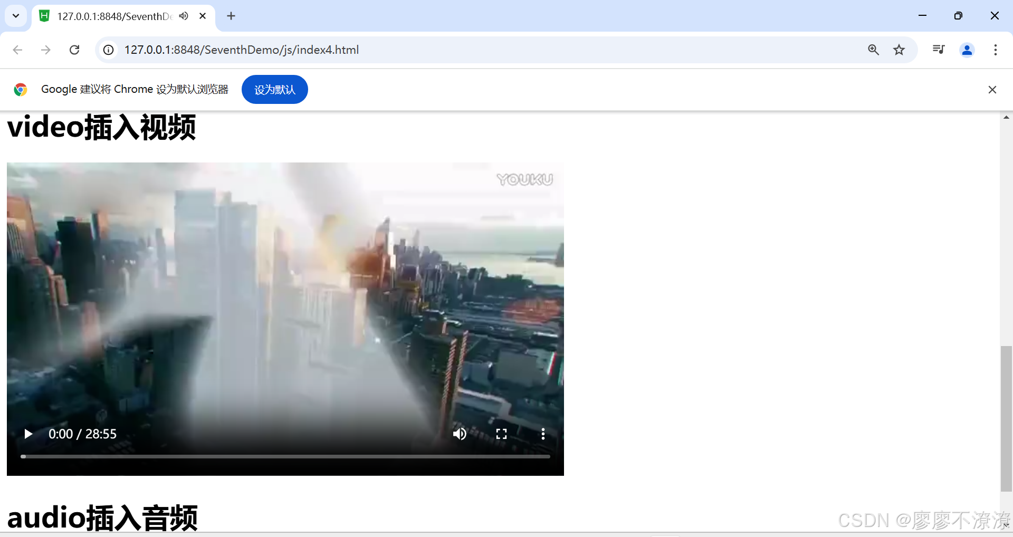The height and width of the screenshot is (537, 1013).
Task: Reload the current page
Action: point(74,50)
